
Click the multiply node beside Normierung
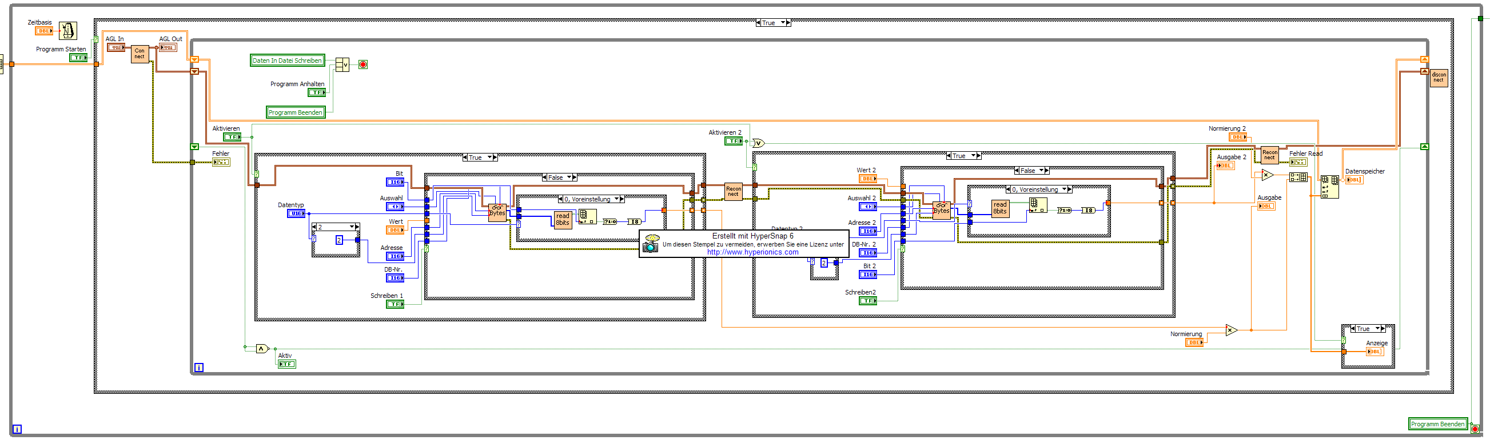1232,330
